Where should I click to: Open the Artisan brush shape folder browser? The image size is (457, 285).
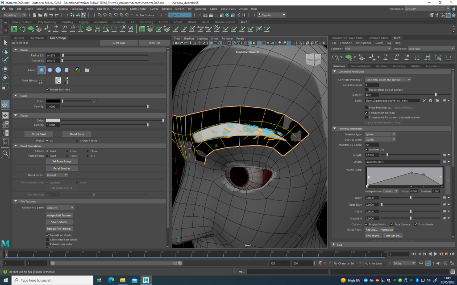pos(87,70)
